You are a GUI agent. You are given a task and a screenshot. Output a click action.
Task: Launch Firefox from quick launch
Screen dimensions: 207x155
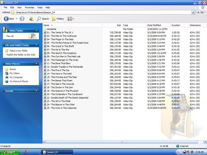[26, 152]
